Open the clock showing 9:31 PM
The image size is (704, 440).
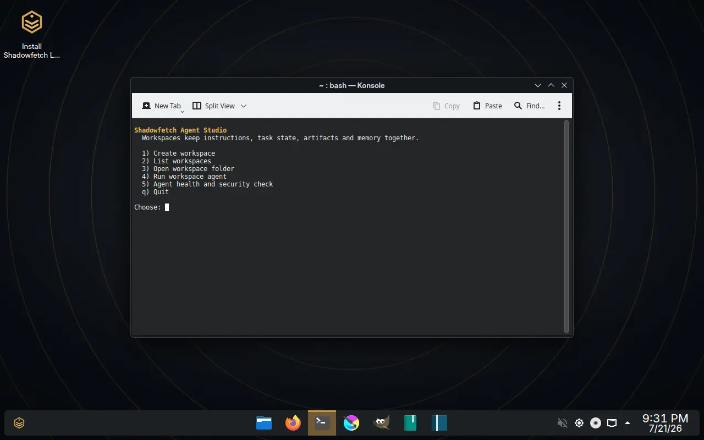pos(665,423)
